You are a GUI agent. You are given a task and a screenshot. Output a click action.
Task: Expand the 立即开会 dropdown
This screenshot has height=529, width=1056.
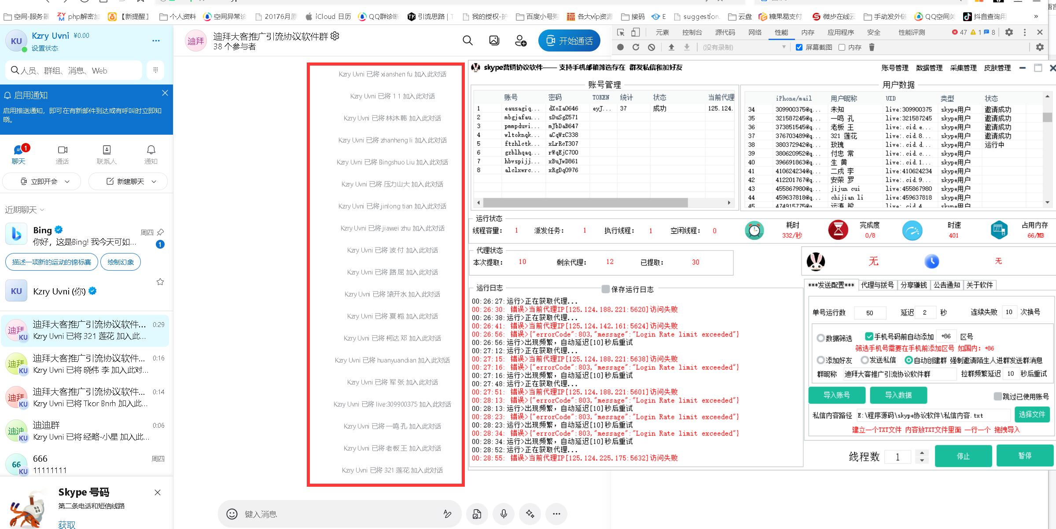tap(67, 181)
